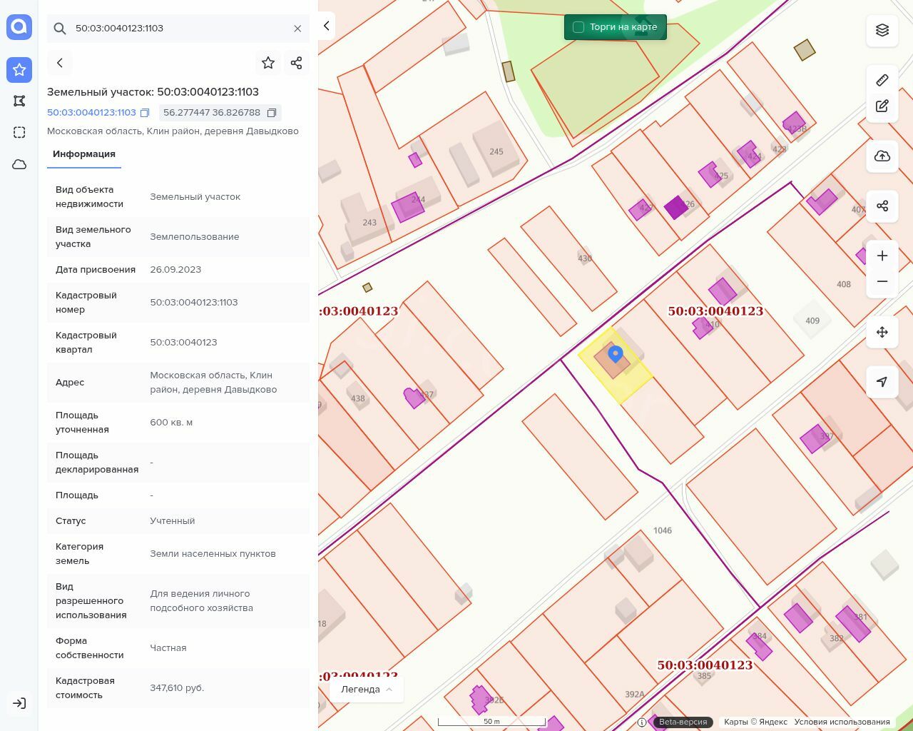Viewport: 913px width, 731px height.
Task: Open the polygon drawing tool in sidebar
Action: tap(19, 101)
